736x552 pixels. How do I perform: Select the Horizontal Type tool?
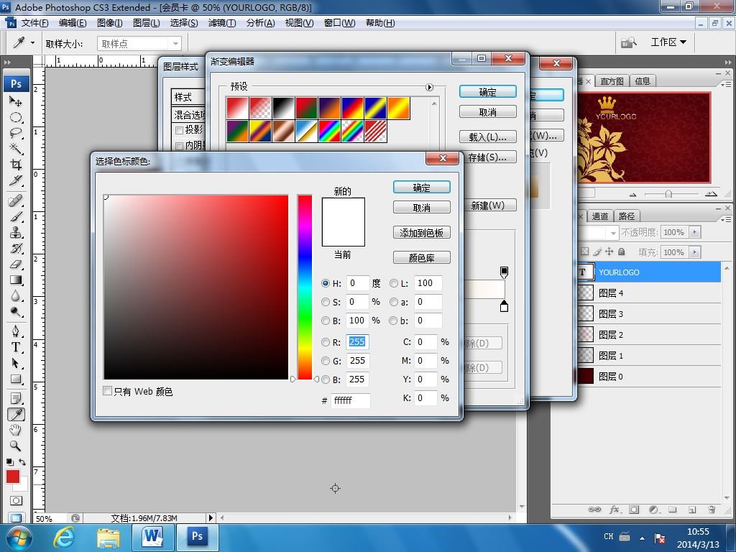click(x=16, y=347)
